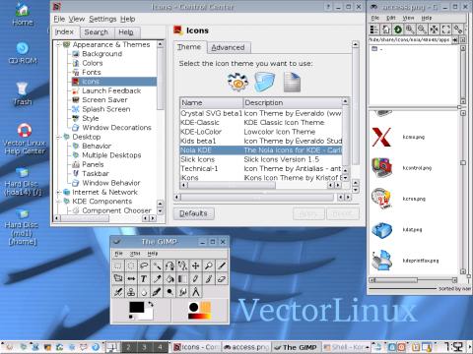Select the Text tool in GIMP toolbox
The image size is (473, 354).
(x=144, y=278)
